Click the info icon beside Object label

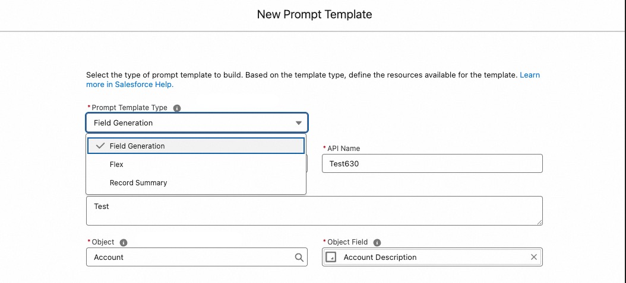(x=124, y=242)
